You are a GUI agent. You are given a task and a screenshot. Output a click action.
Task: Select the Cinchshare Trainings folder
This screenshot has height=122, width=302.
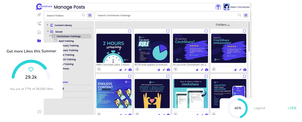point(69,36)
